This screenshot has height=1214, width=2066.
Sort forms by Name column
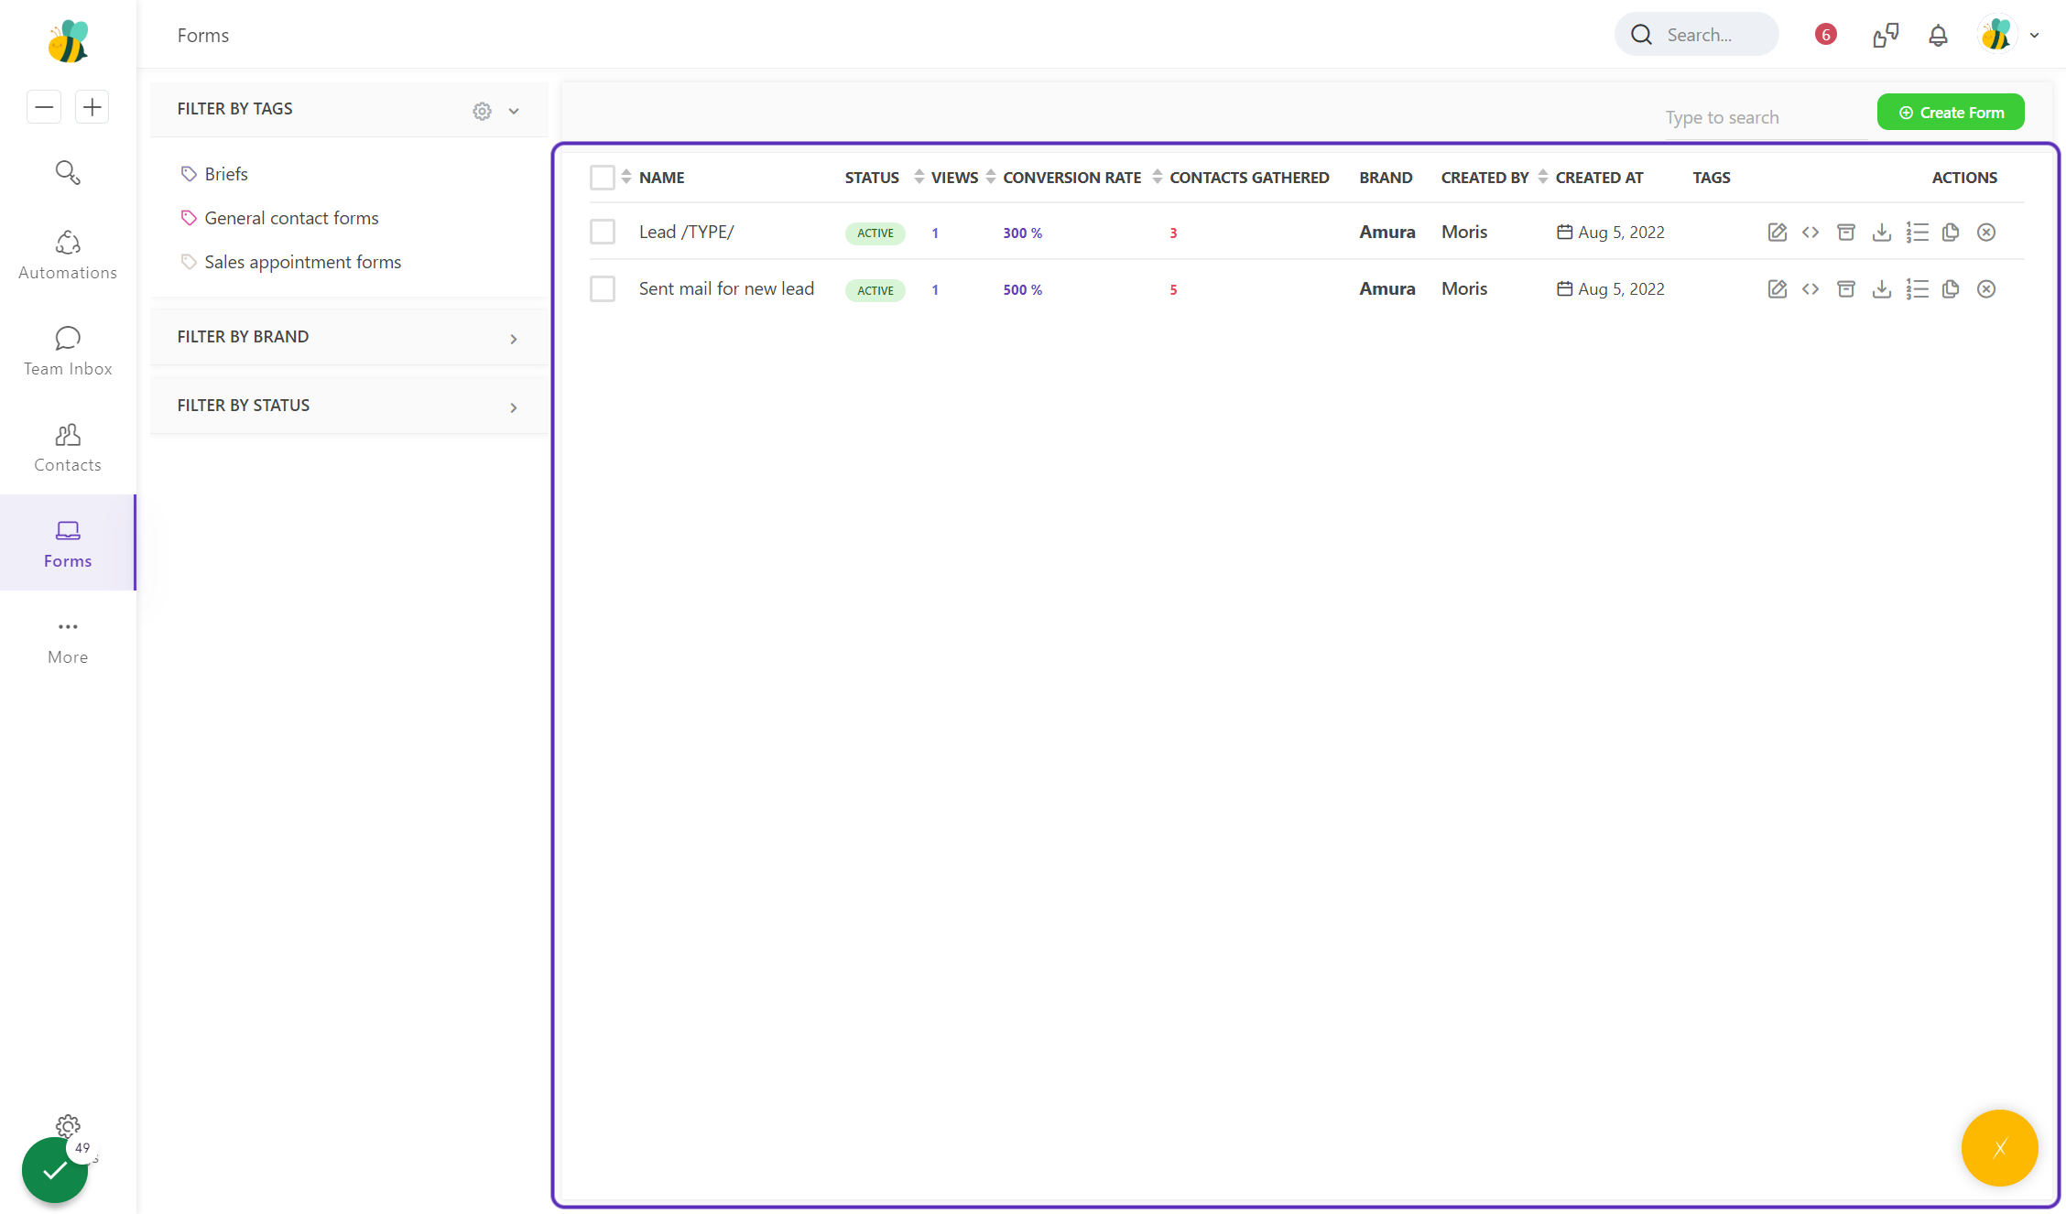tap(626, 177)
